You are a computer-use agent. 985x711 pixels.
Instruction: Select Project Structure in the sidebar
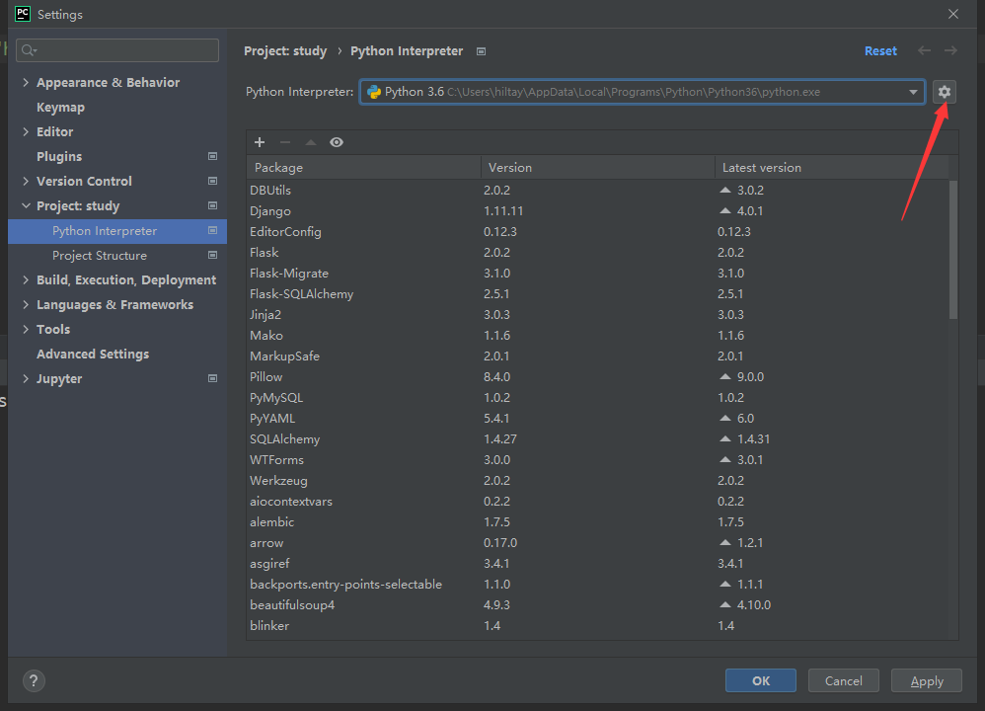coord(100,255)
